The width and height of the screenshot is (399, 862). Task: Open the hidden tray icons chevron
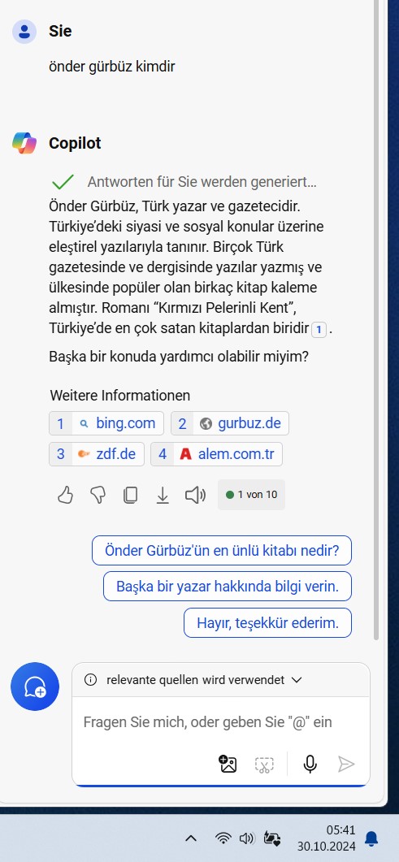(191, 838)
